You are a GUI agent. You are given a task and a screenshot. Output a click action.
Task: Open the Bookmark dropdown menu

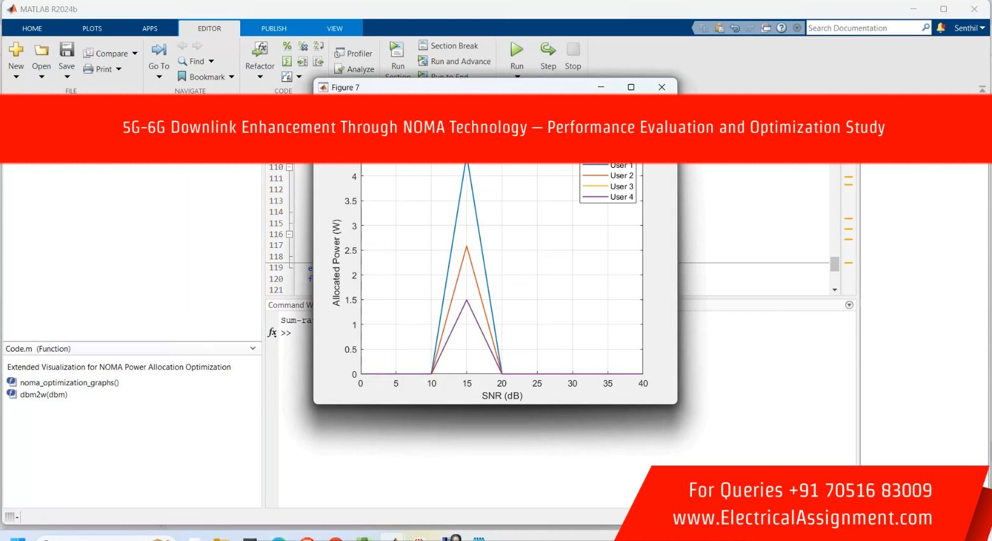point(231,77)
